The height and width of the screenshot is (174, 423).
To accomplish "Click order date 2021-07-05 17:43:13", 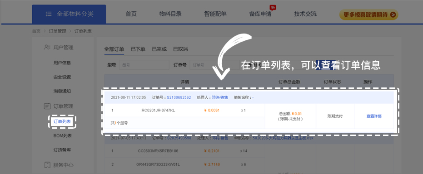I will click(128, 138).
